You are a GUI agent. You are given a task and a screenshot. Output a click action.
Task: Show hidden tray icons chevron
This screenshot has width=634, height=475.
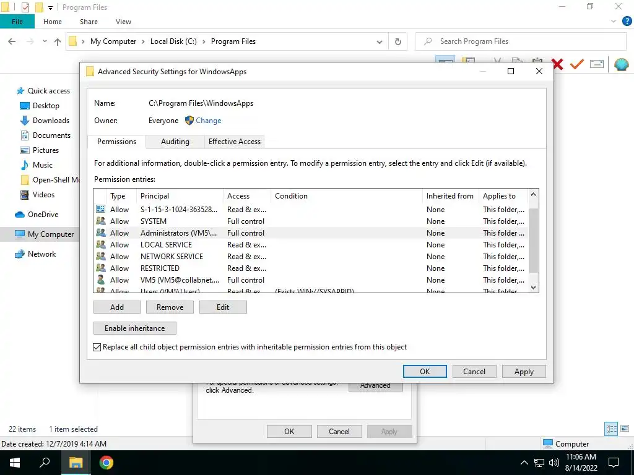tap(524, 463)
